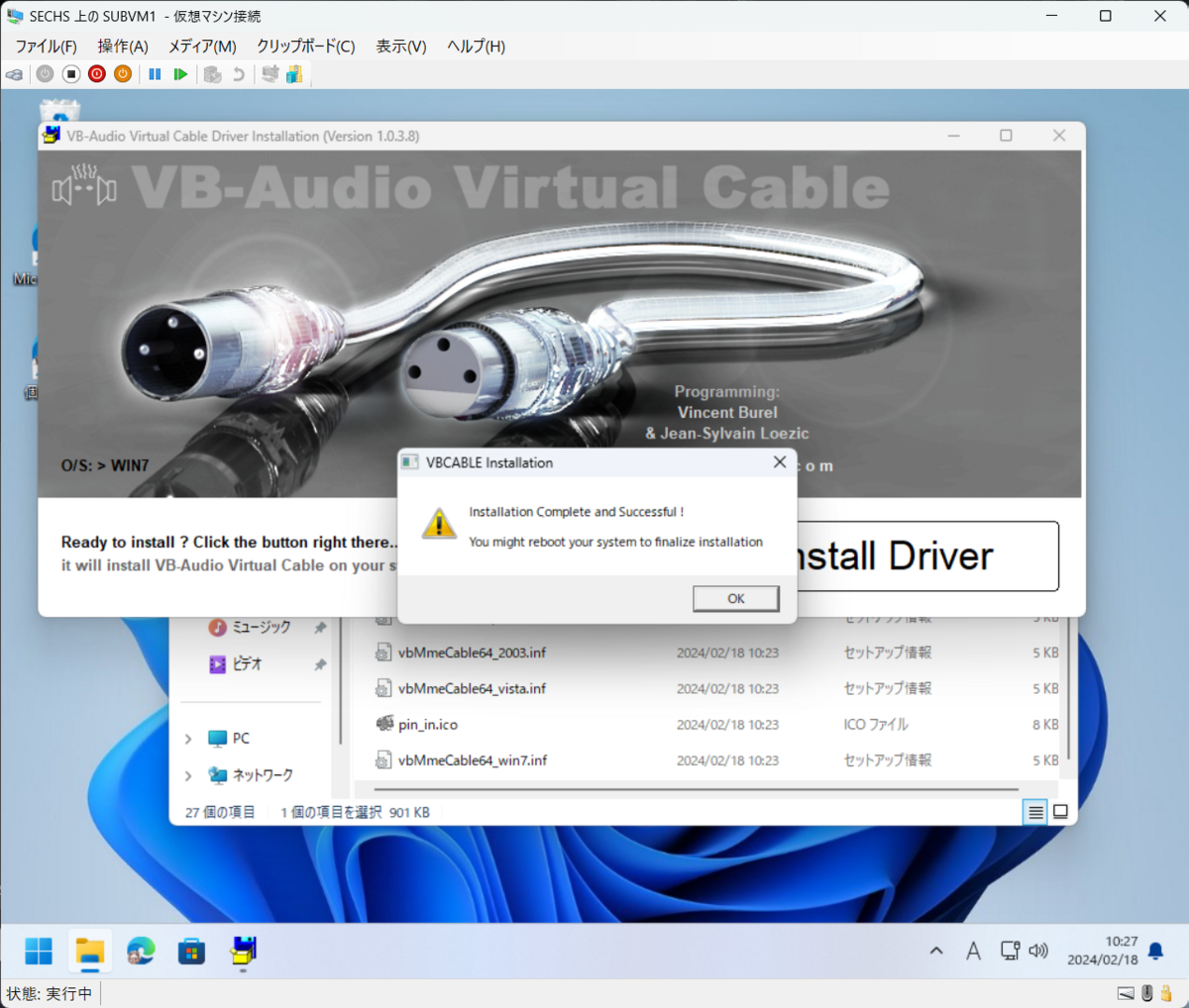Open the ヘルプ(H) menu
Viewport: 1189px width, 1008px height.
pos(477,47)
